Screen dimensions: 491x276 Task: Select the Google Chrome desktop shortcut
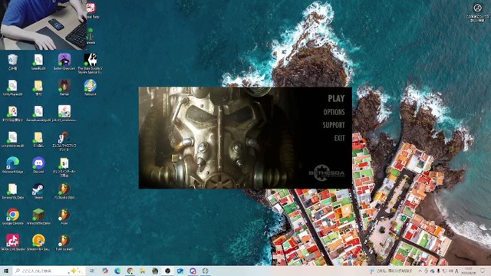12,217
